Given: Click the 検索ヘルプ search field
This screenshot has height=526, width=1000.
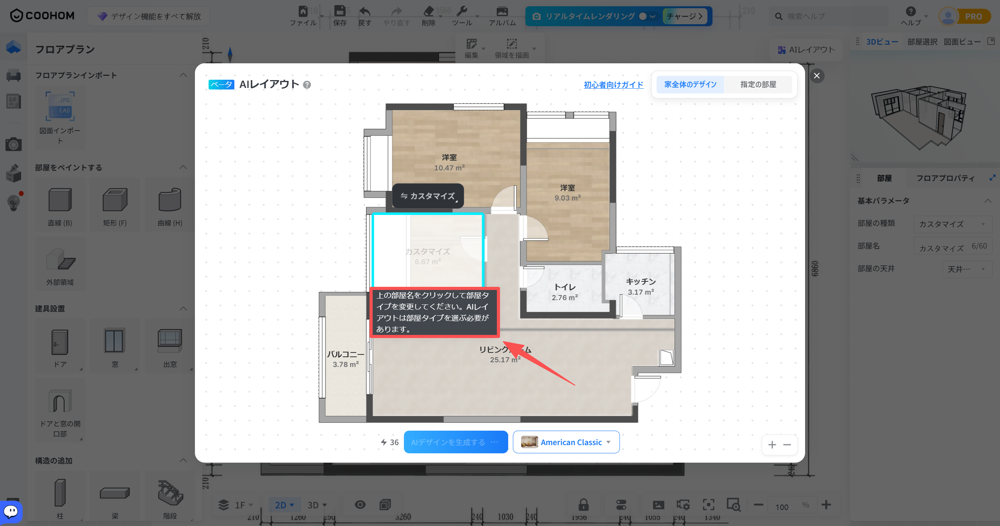Looking at the screenshot, I should click(828, 16).
